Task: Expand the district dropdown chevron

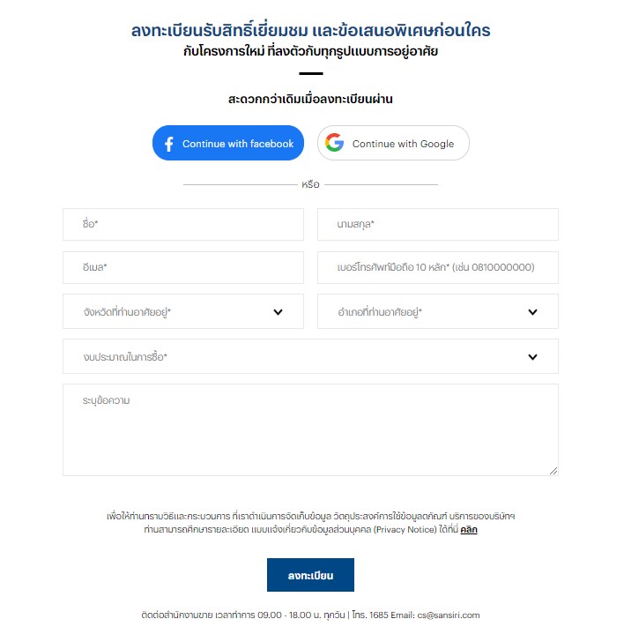Action: (x=532, y=312)
